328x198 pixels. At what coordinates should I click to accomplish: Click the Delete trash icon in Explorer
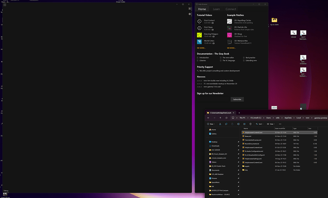pyautogui.click(x=251, y=124)
